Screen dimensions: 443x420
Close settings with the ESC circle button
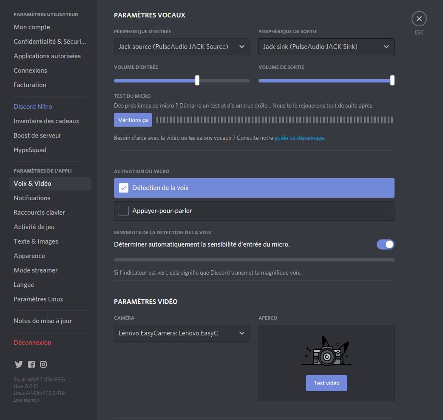pos(419,19)
